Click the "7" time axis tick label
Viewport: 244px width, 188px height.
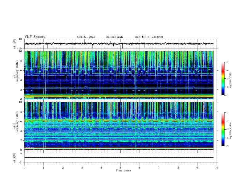(x=159, y=168)
